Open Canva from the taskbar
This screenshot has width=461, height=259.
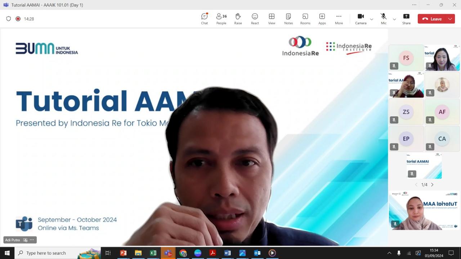click(198, 253)
